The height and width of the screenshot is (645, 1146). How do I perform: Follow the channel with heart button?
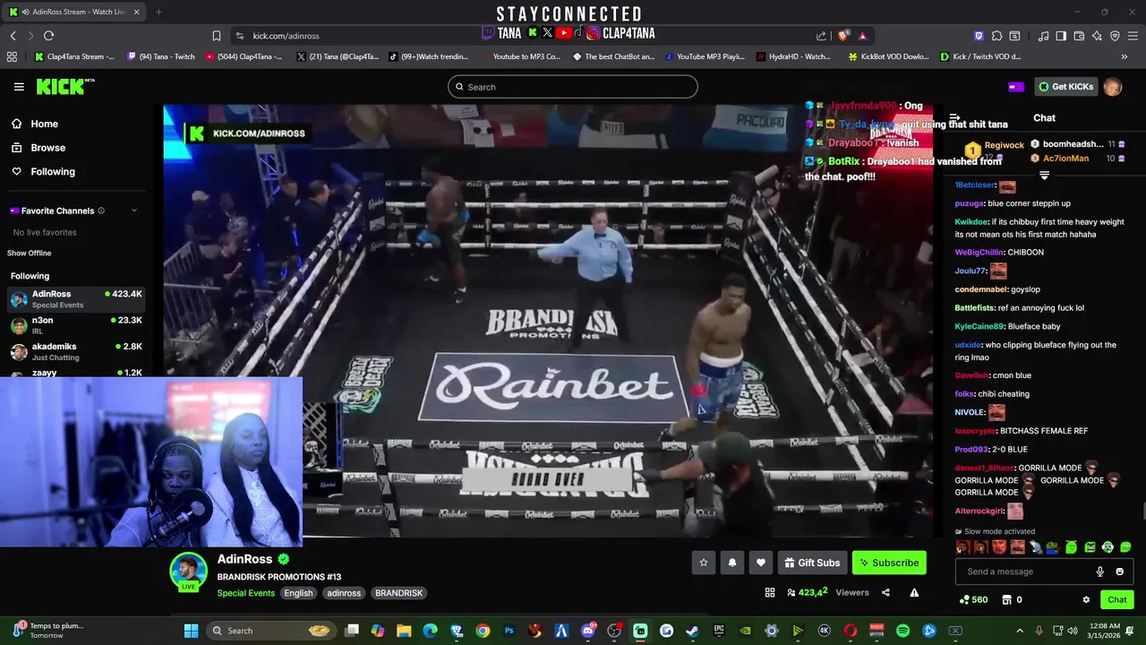(761, 563)
